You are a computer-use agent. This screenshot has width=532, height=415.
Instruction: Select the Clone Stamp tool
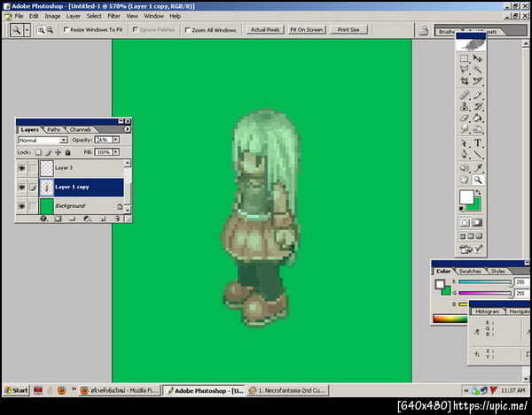click(464, 107)
